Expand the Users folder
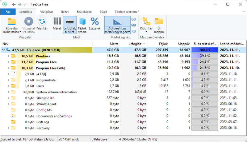This screenshot has height=142, width=247. tap(8, 86)
